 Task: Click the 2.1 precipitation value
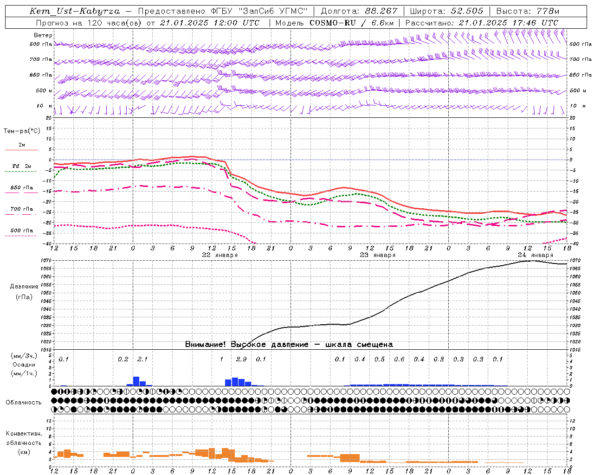tap(142, 359)
